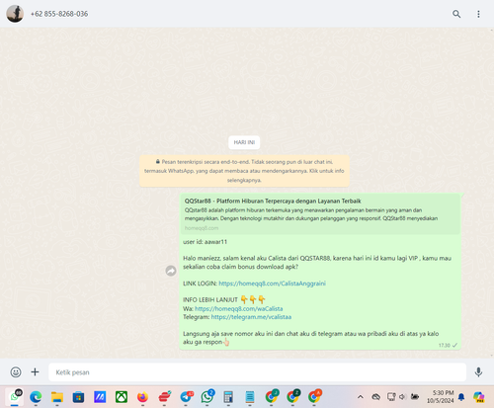Open the blue slashed-M app in taskbar

click(x=100, y=397)
